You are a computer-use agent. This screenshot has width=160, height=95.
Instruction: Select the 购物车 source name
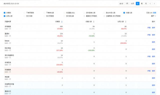[7, 41]
